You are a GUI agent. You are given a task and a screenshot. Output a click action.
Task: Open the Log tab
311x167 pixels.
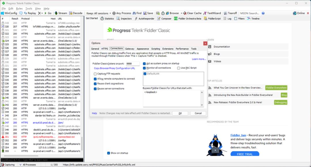[x=227, y=18]
